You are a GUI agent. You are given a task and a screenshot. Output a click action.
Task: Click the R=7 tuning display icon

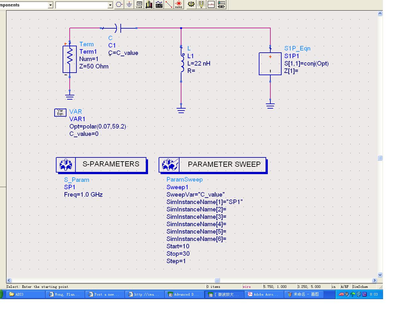coord(159,4)
